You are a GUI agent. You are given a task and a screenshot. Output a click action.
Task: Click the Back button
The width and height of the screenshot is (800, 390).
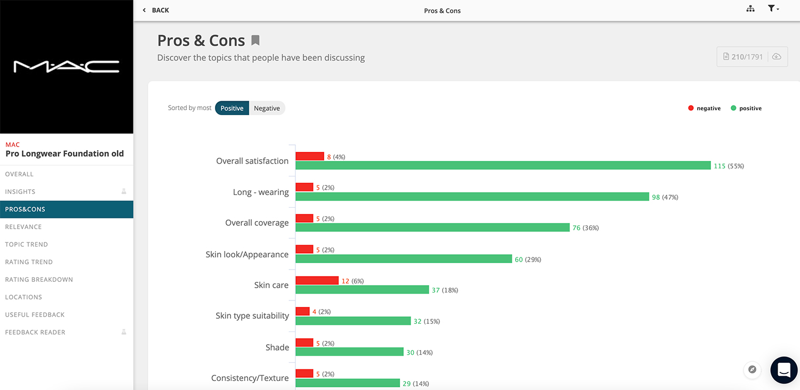pos(156,10)
